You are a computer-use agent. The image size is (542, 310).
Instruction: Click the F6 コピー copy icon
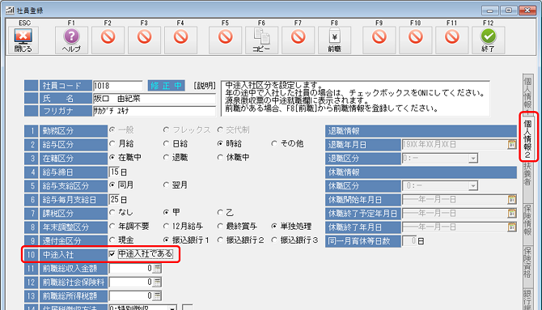coord(261,40)
